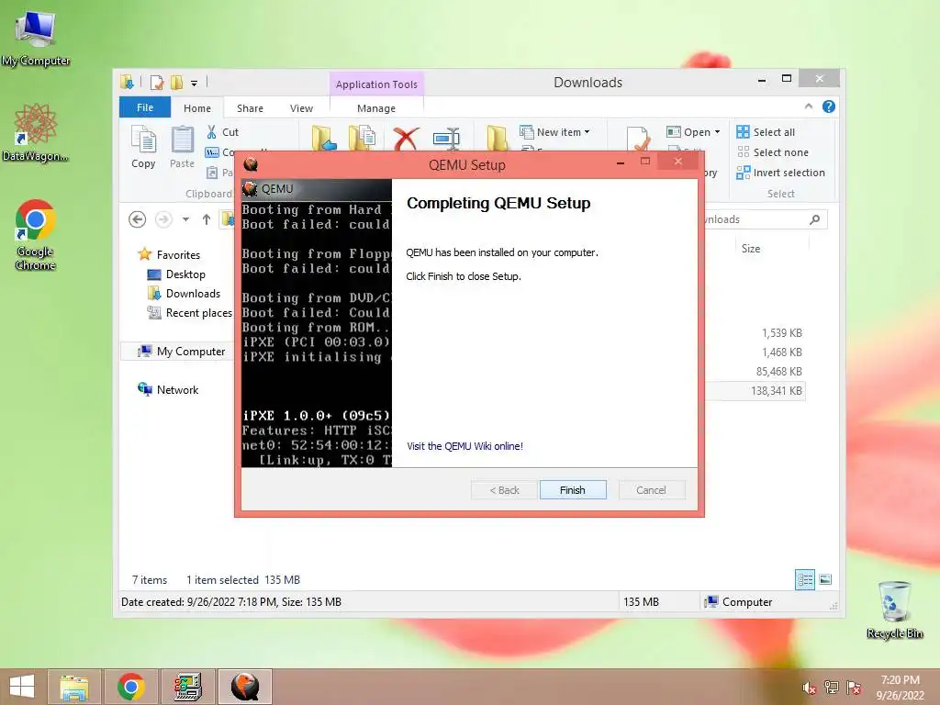Click the search magnifier icon

(815, 219)
